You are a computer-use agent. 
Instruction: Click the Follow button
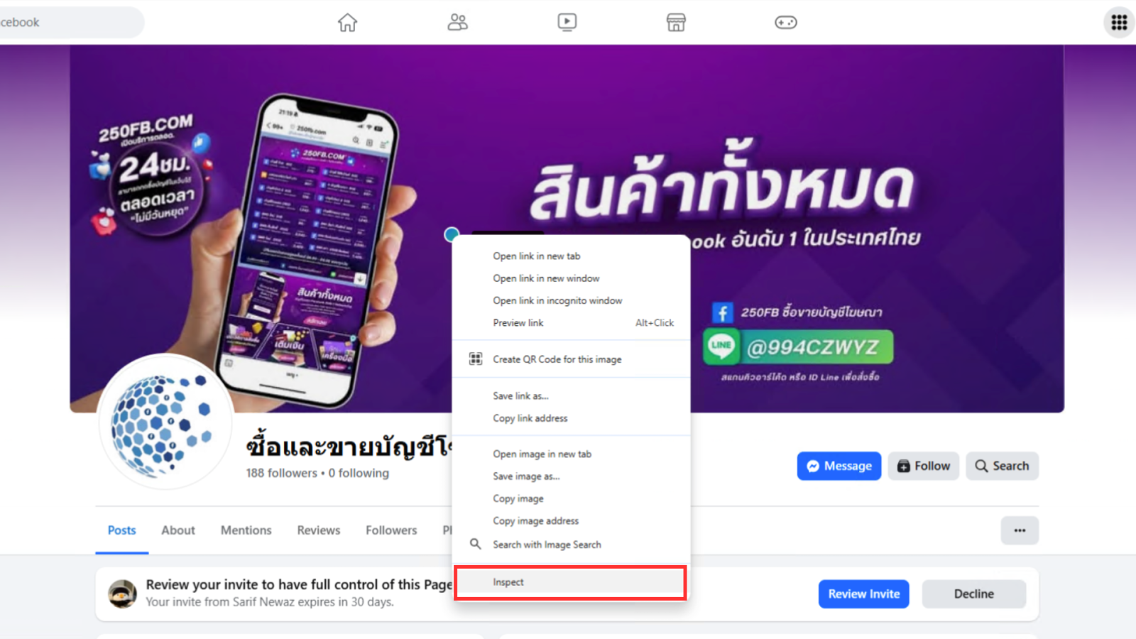[923, 466]
